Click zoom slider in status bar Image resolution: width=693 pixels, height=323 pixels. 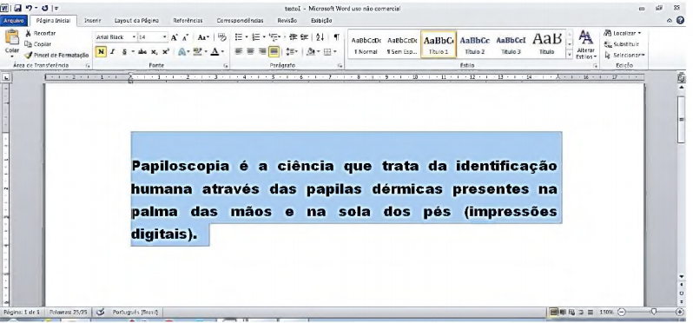coord(653,312)
